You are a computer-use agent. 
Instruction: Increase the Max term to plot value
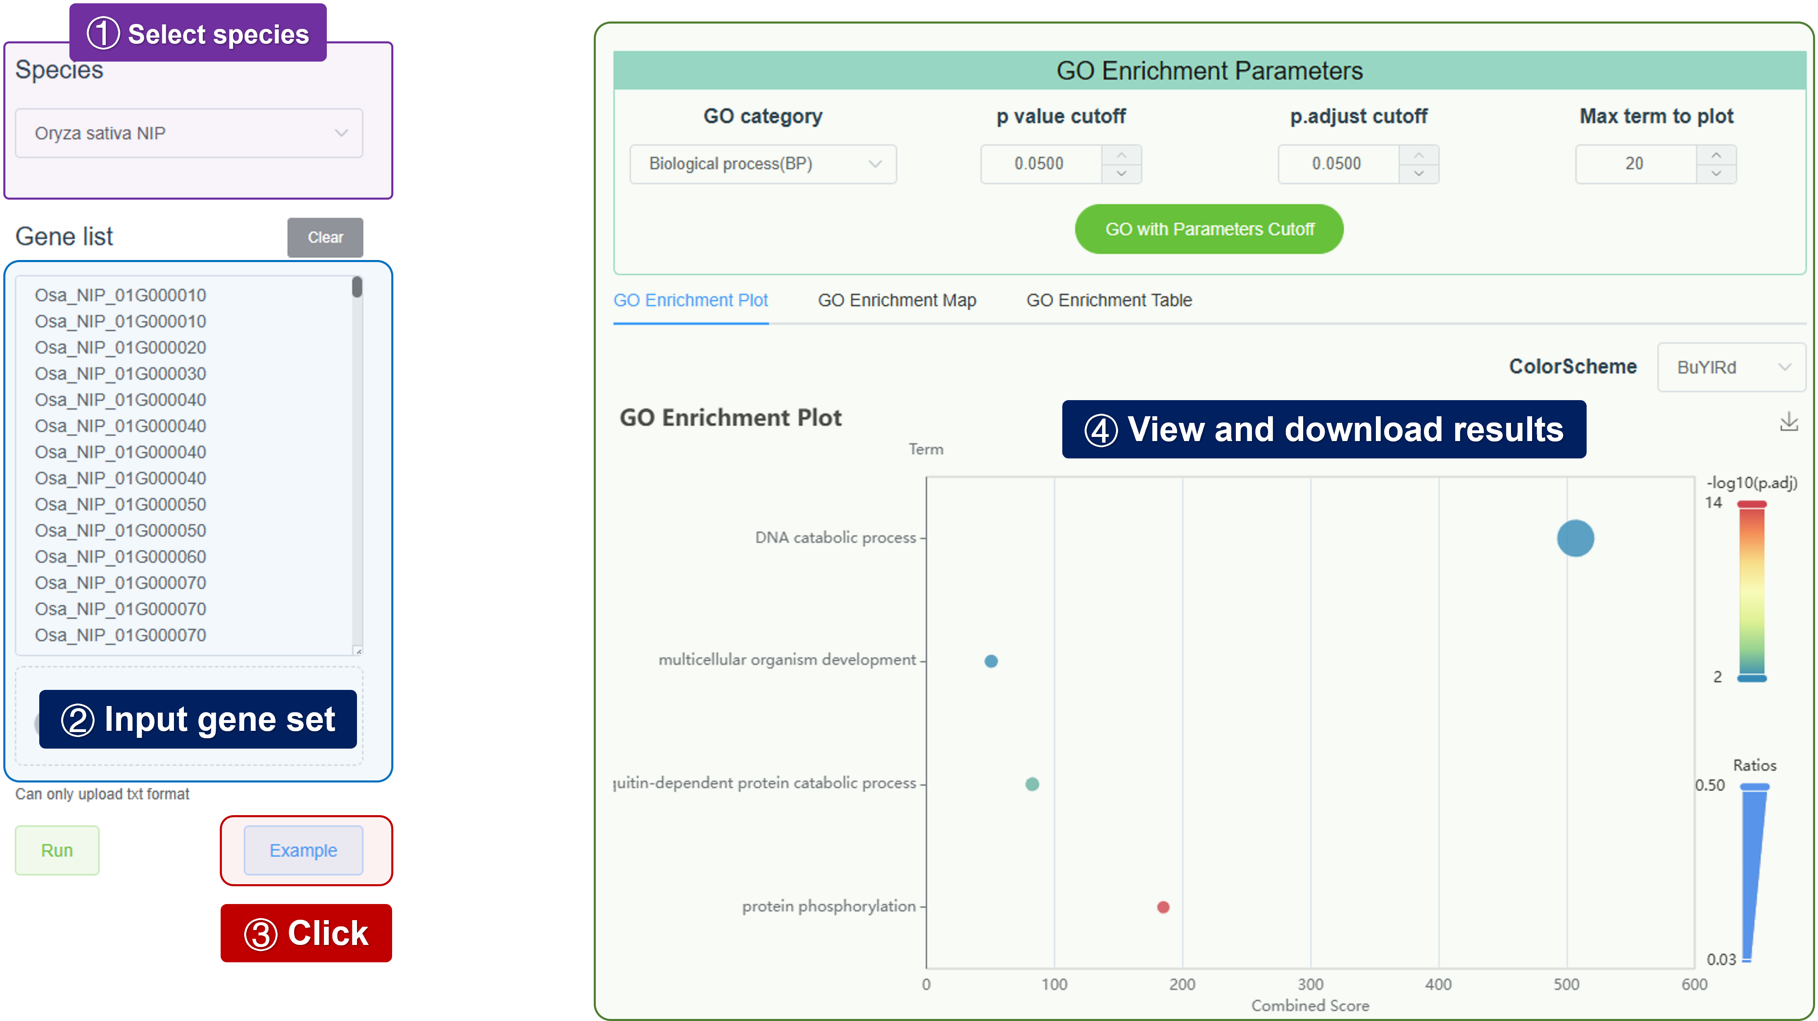click(1716, 155)
